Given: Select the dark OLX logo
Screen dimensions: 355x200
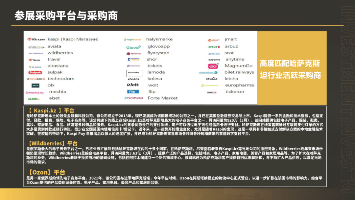Looking at the screenshot, I should (x=35, y=86).
